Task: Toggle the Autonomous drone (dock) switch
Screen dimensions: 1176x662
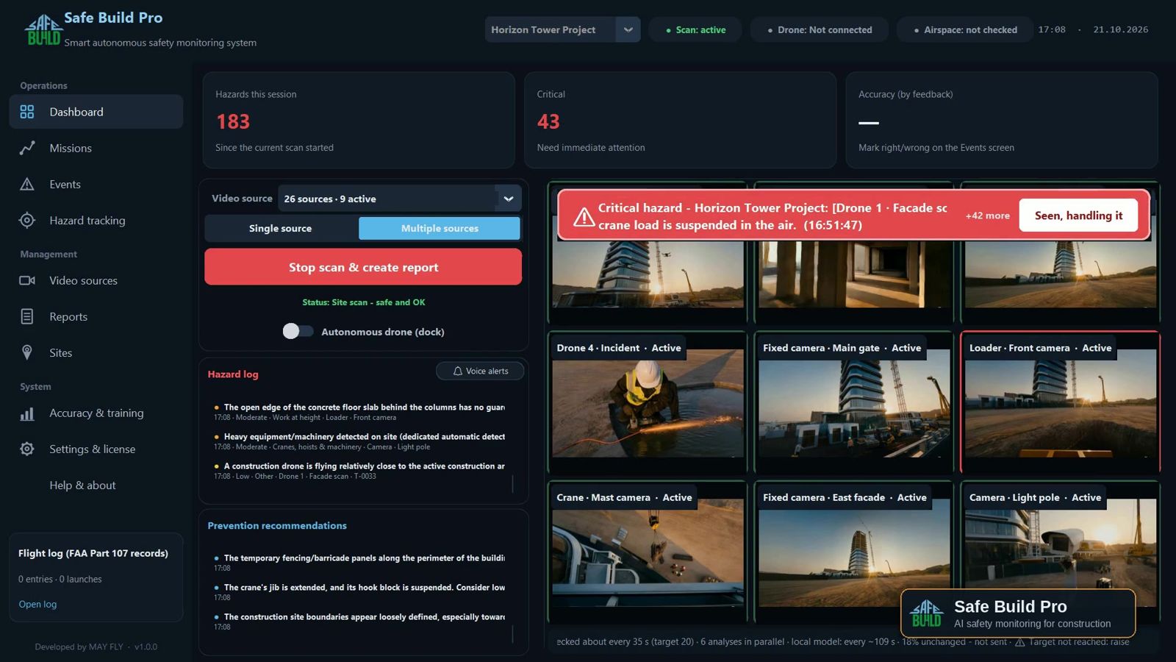Action: point(298,331)
